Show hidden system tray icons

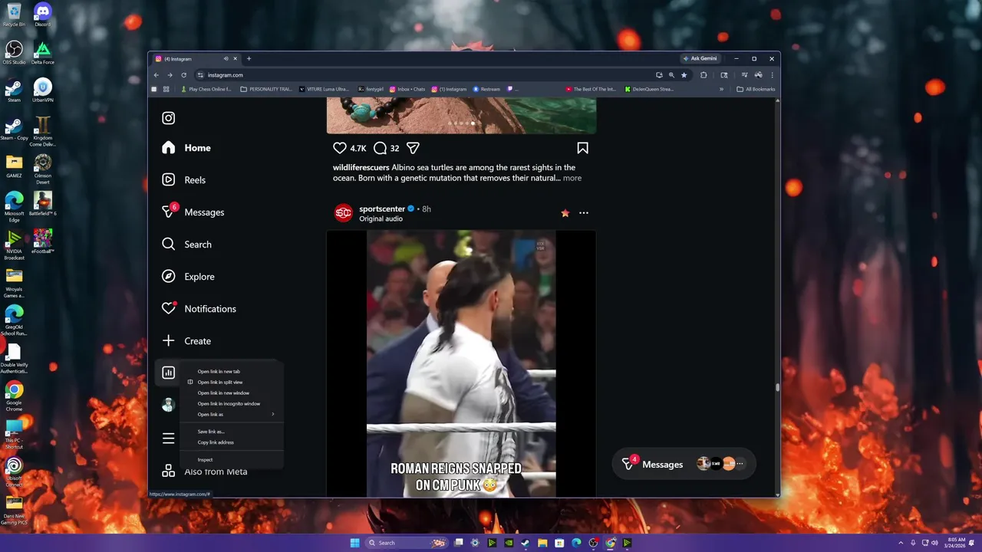point(901,543)
